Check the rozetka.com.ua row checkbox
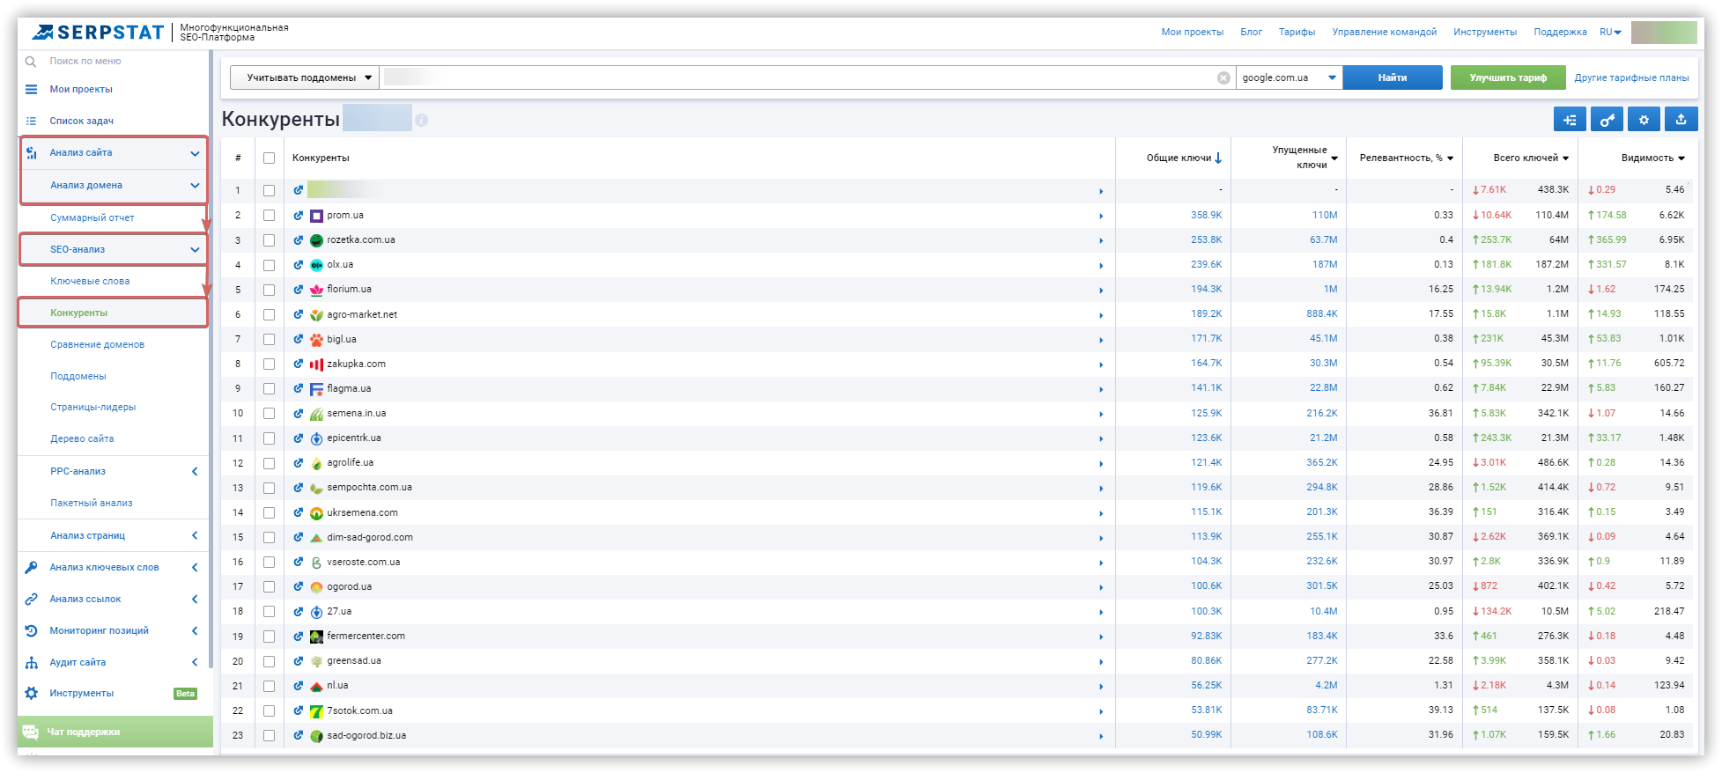The height and width of the screenshot is (773, 1722). tap(270, 239)
